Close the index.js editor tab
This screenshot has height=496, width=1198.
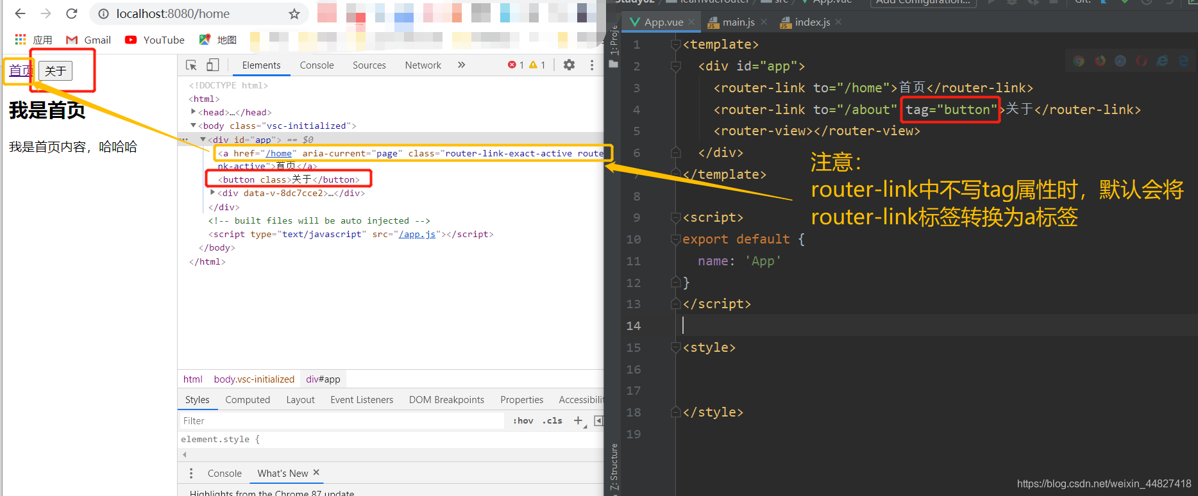(838, 22)
